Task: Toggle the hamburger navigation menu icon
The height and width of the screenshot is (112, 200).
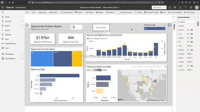Action: click(3, 12)
